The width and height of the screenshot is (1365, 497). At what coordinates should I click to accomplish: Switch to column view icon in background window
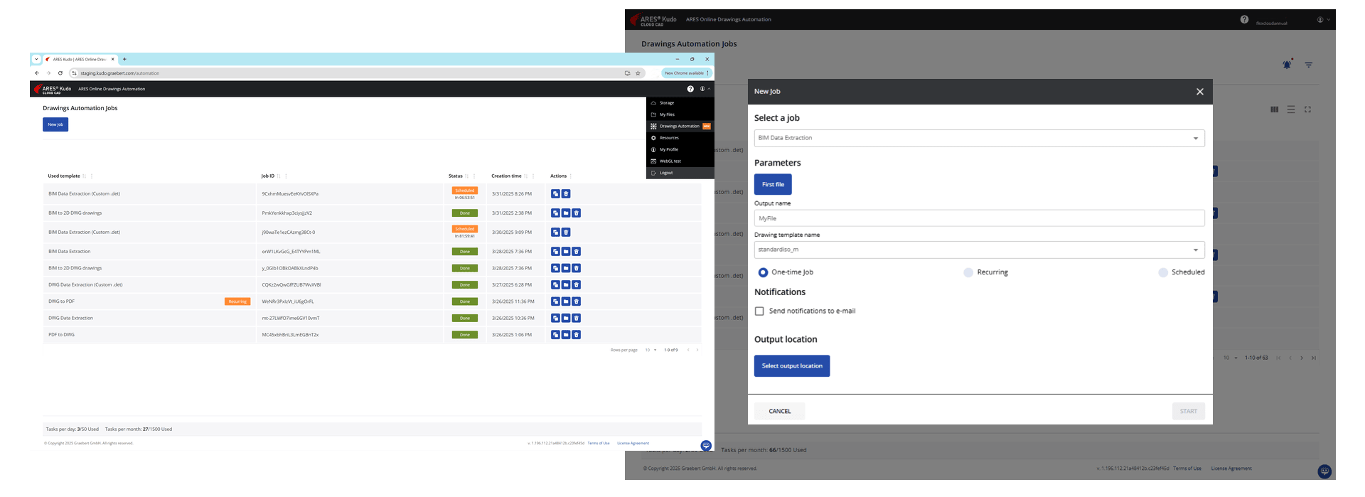[1274, 109]
